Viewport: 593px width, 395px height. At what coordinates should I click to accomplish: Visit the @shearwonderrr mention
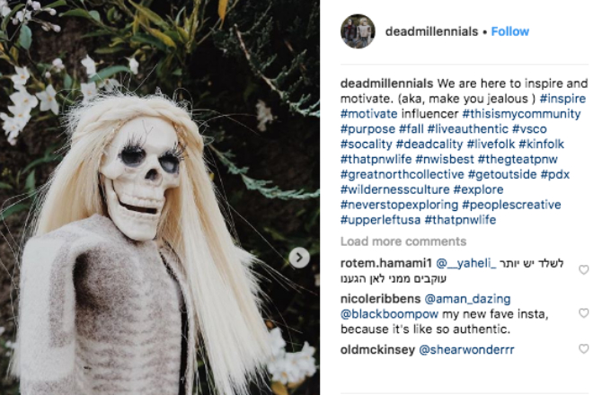click(x=466, y=349)
